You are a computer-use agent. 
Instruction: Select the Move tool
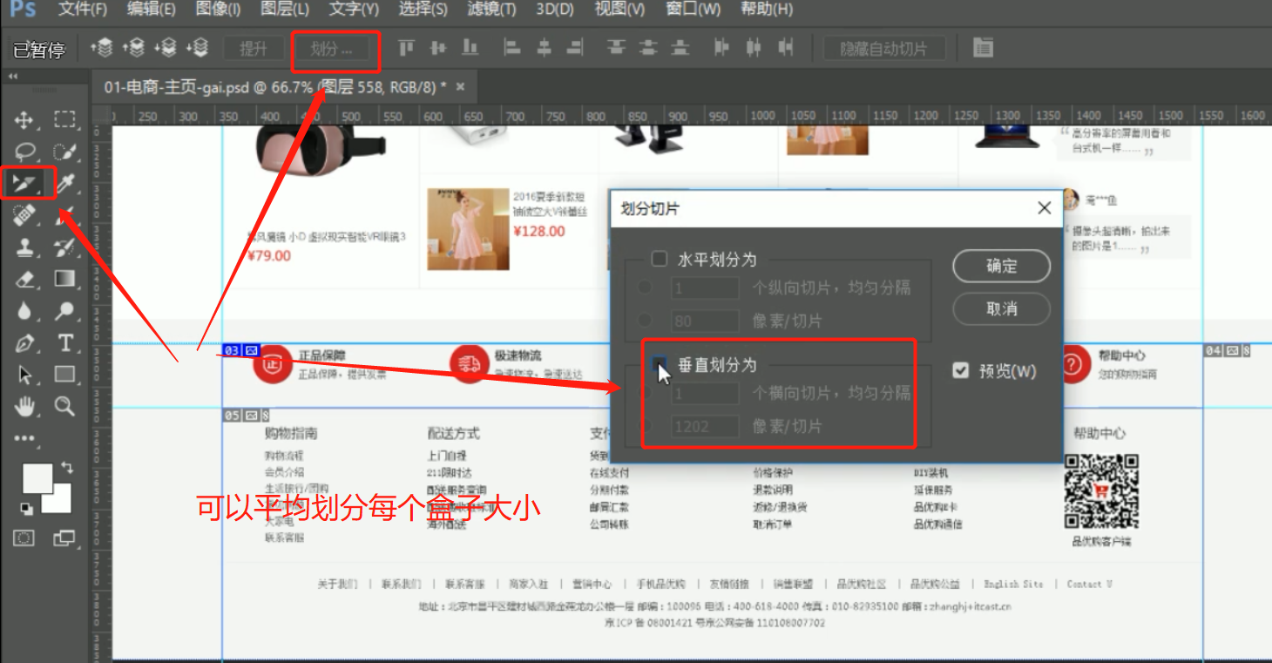pos(24,119)
